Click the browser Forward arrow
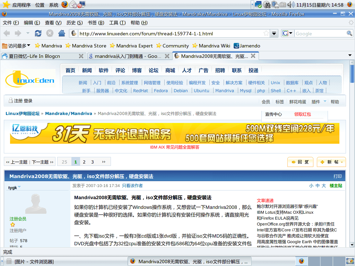 [x=18, y=34]
